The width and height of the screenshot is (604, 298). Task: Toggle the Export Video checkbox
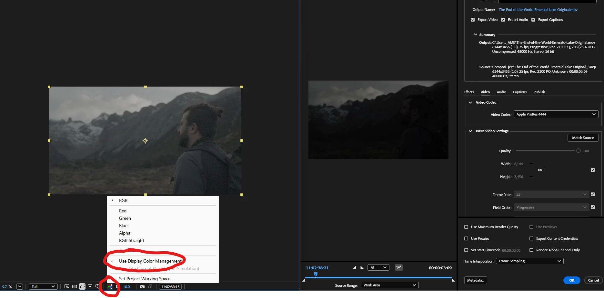coord(473,20)
